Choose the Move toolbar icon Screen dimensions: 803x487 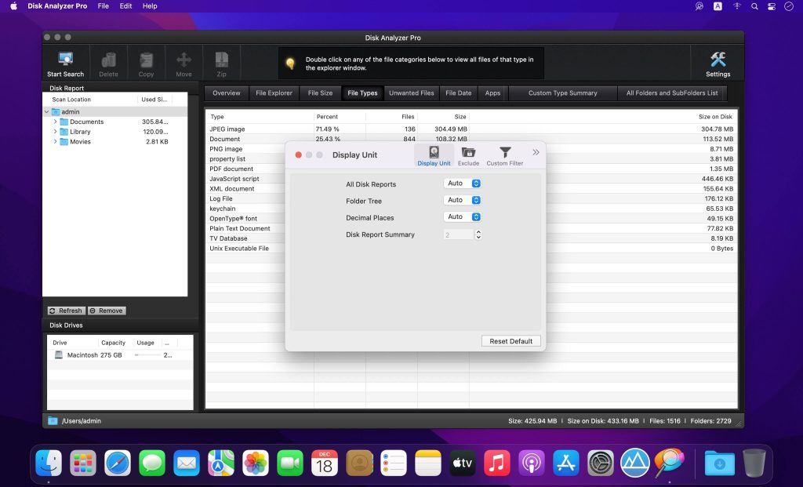coord(183,63)
